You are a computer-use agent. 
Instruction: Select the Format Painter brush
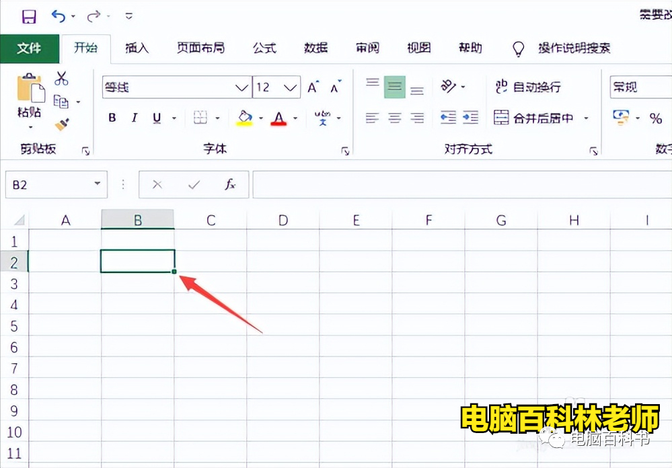[62, 124]
